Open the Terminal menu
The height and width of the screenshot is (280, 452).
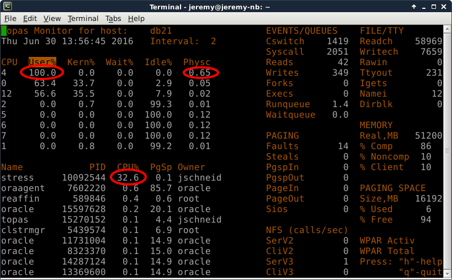(83, 18)
